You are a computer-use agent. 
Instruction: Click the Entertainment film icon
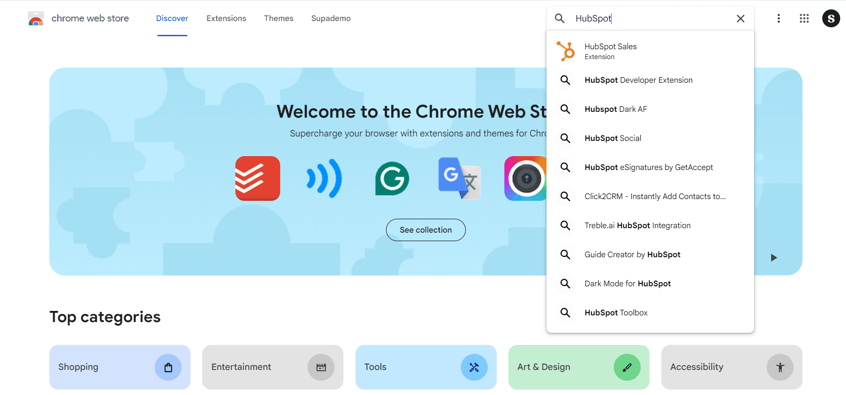pos(321,367)
